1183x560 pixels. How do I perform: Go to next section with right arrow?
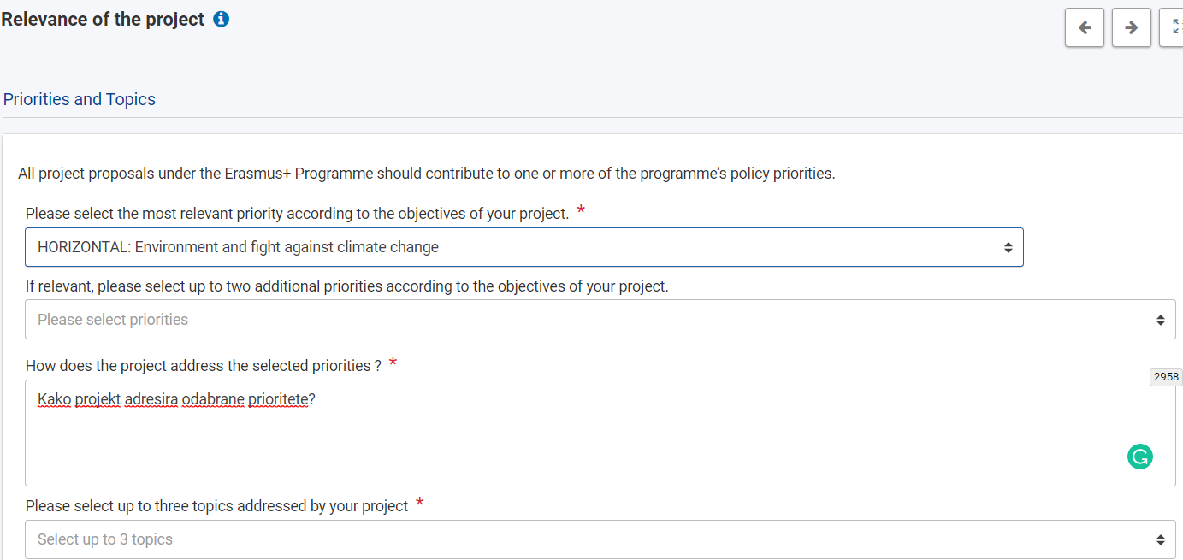click(x=1131, y=27)
